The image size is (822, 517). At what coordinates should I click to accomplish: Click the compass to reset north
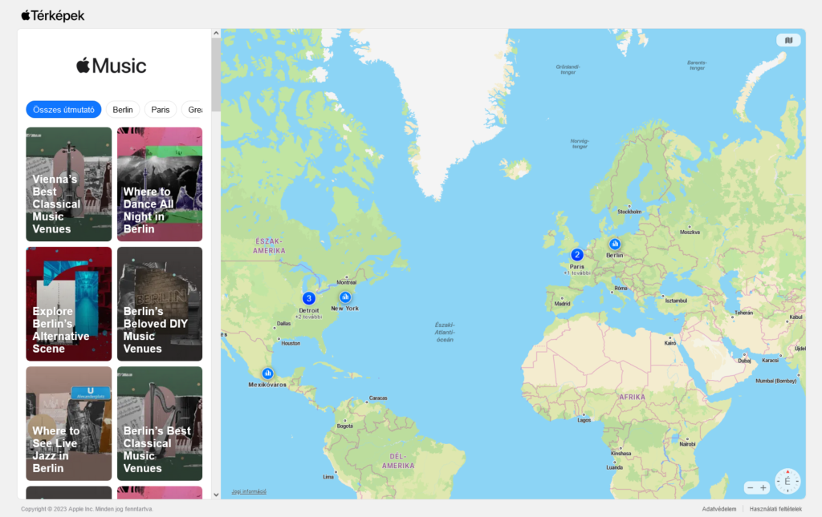click(x=787, y=481)
